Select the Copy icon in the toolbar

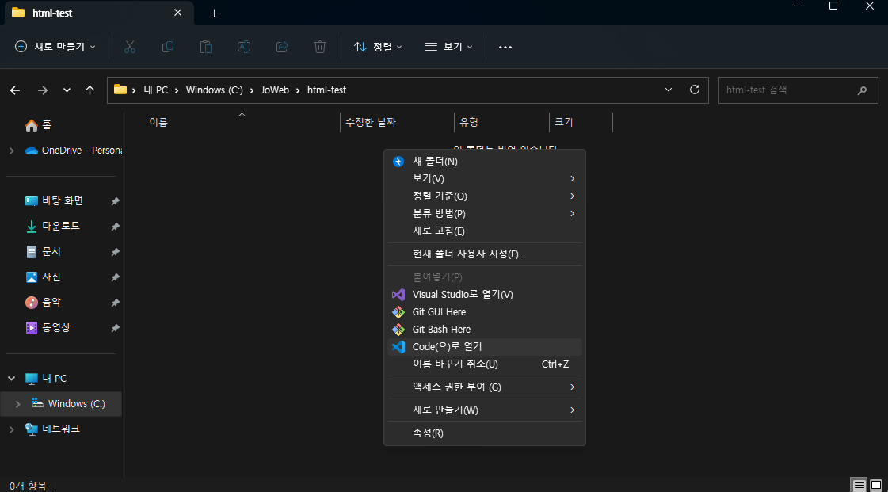tap(167, 47)
